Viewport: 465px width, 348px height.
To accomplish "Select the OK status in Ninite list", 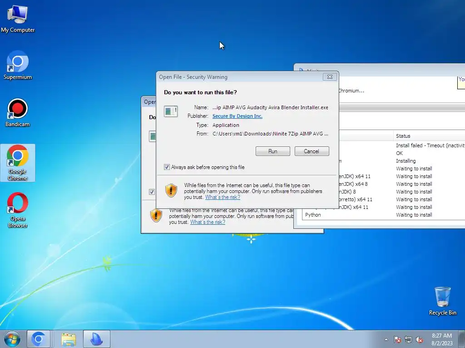I will pos(399,153).
